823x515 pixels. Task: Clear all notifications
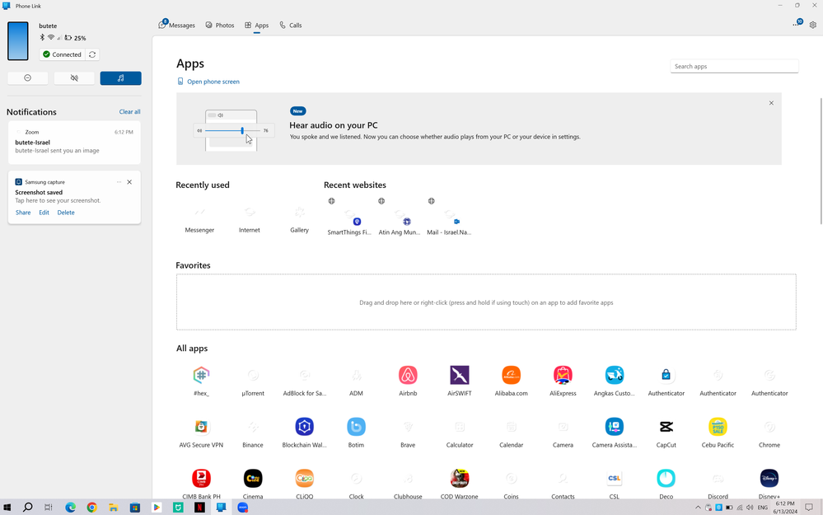129,112
